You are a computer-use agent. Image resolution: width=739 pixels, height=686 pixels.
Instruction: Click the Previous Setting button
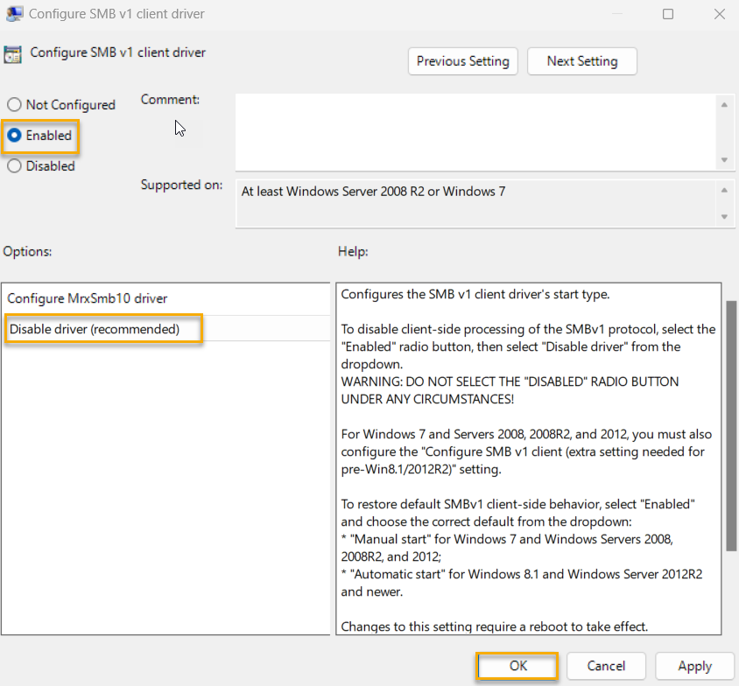tap(462, 61)
